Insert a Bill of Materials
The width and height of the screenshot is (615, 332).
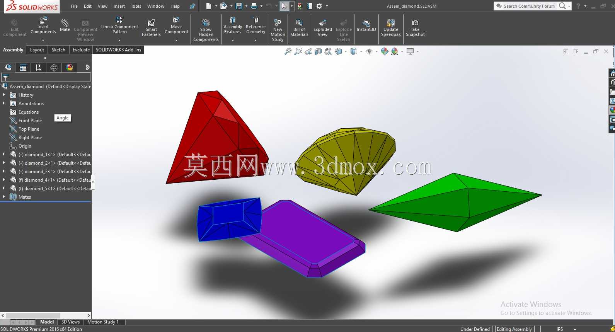pos(299,28)
